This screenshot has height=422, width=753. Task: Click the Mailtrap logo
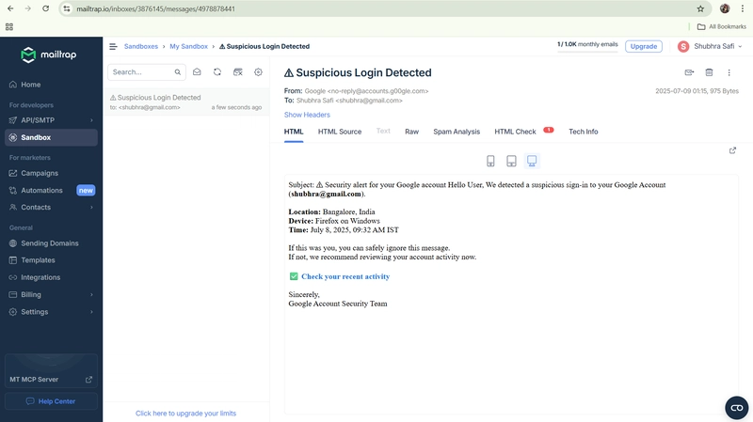pos(49,55)
